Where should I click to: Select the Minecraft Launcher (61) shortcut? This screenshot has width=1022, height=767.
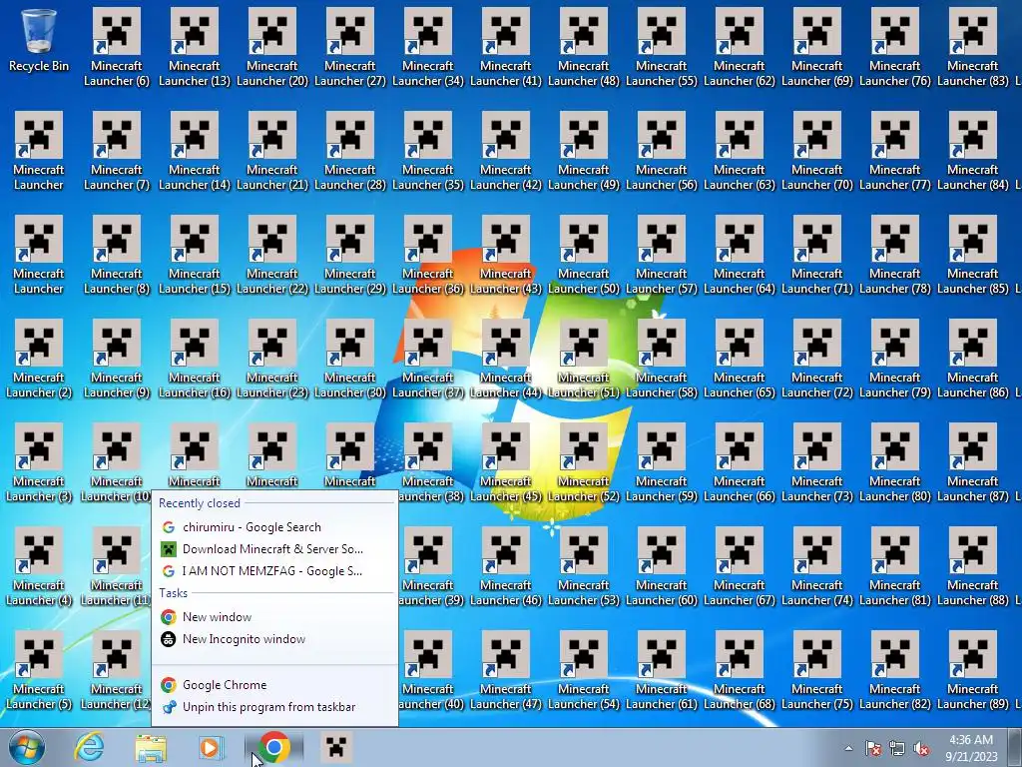click(x=662, y=669)
